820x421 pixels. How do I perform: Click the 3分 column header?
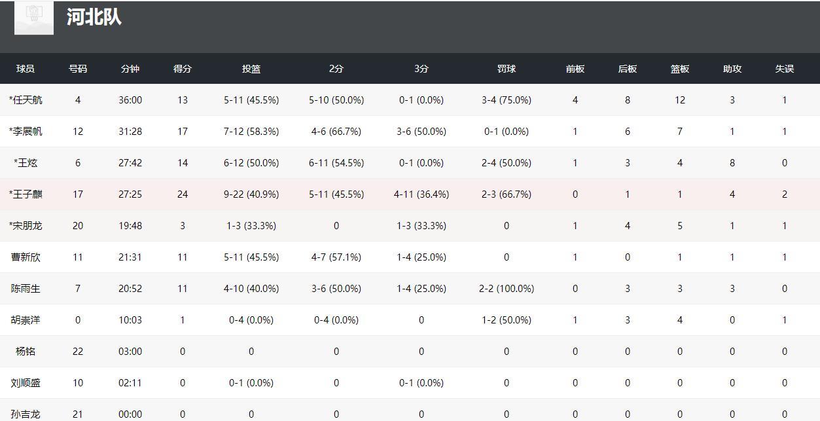pos(421,69)
